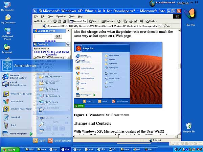Click 'Click here to see your online contacts'
Image resolution: width=203 pixels, height=152 pixels.
[51, 53]
